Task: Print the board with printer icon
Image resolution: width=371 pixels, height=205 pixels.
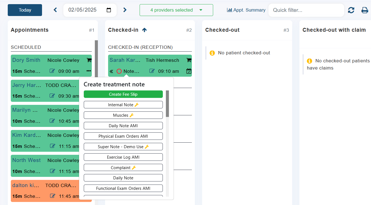Action: pos(365,10)
